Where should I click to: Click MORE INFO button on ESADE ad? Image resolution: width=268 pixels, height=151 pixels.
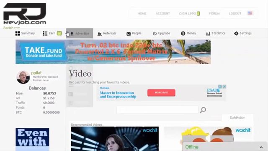pos(161,93)
